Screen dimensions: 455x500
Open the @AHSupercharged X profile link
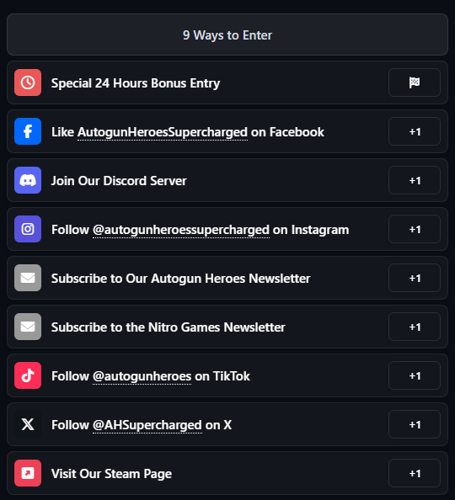147,425
